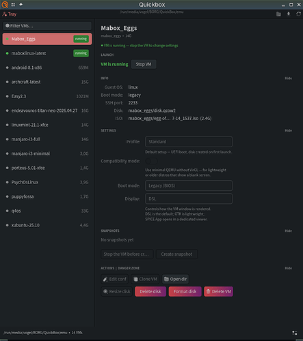Hide the Snapshots section

(288, 231)
